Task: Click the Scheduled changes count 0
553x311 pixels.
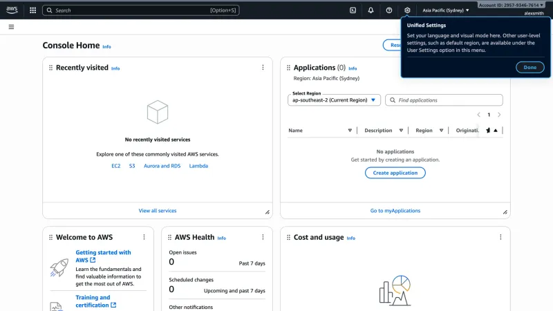Action: (x=171, y=289)
